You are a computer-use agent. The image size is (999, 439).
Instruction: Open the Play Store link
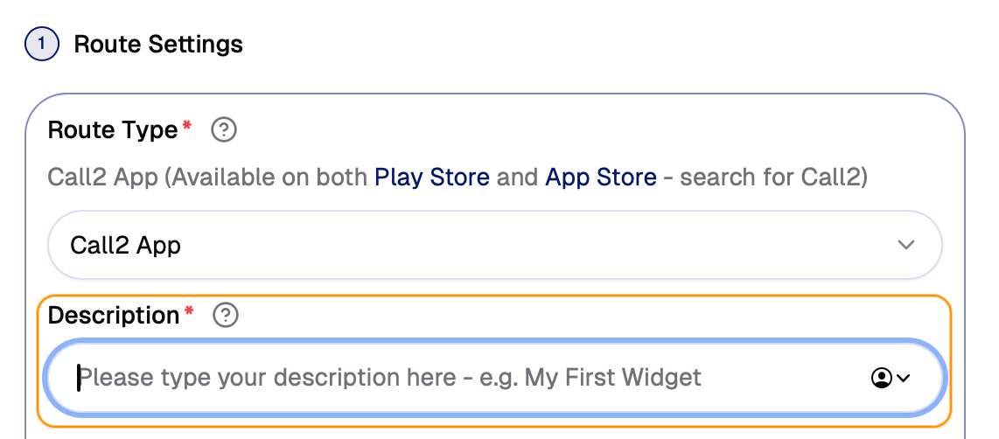[431, 178]
